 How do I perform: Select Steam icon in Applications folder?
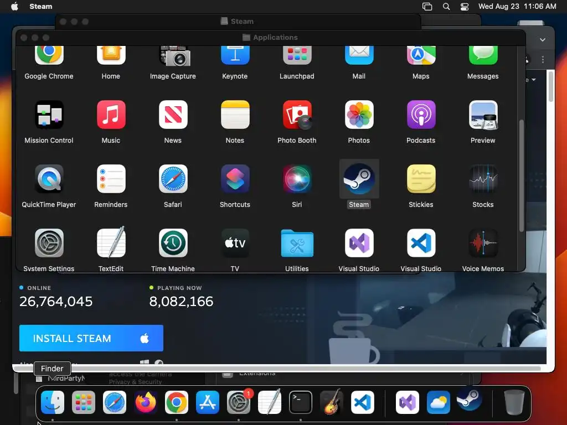(359, 179)
